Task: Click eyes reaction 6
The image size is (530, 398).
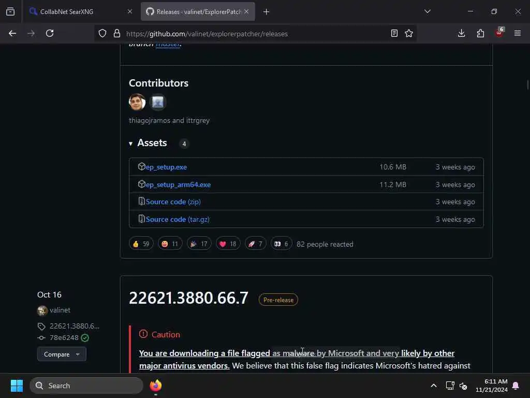Action: [281, 244]
